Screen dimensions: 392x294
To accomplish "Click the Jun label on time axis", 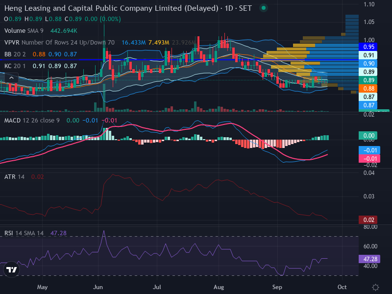I will point(98,287).
